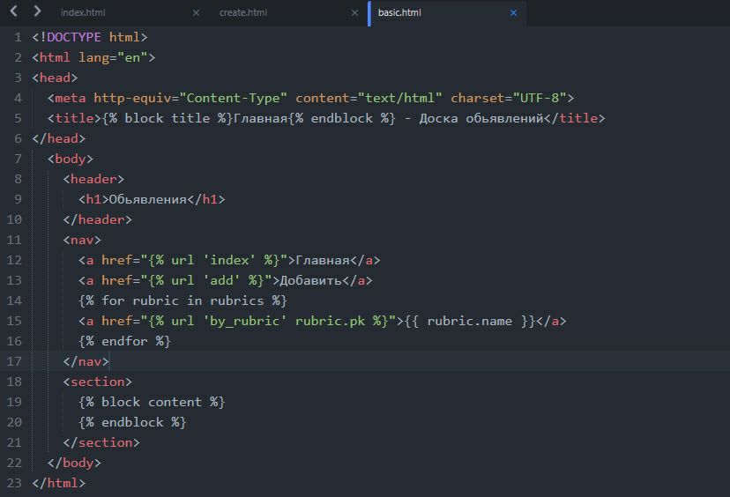Click the opening nav tag
Image resolution: width=730 pixels, height=497 pixels.
tap(82, 240)
